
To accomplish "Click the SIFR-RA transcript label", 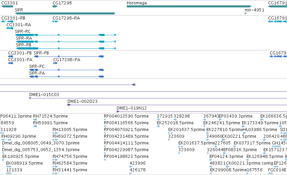I will [x=24, y=38].
